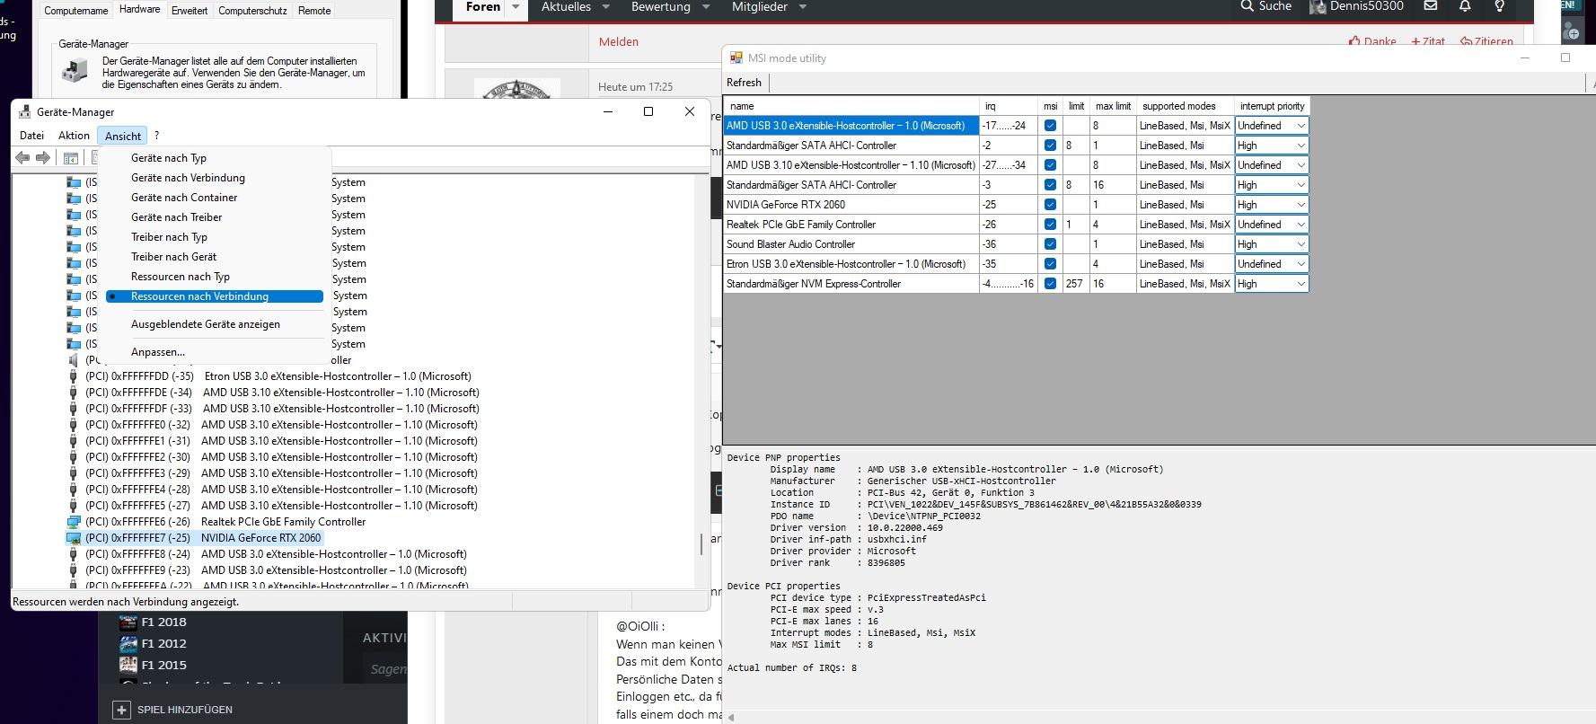
Task: Switch to the Remote tab in system properties
Action: (x=314, y=11)
